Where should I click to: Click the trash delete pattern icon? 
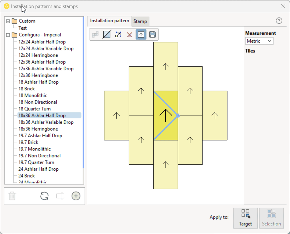coord(12,196)
